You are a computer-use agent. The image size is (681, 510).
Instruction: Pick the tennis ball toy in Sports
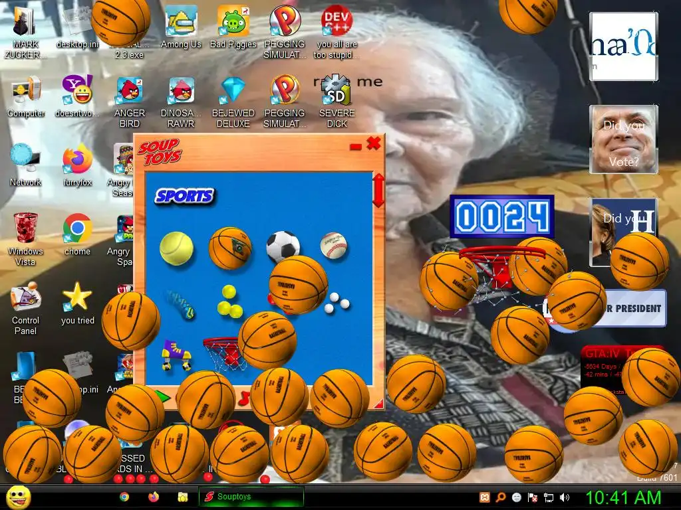pos(176,248)
